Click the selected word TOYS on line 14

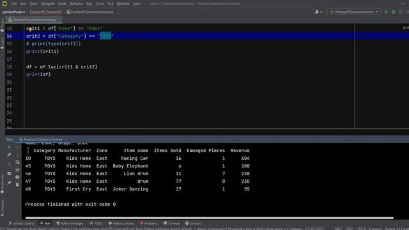(105, 36)
